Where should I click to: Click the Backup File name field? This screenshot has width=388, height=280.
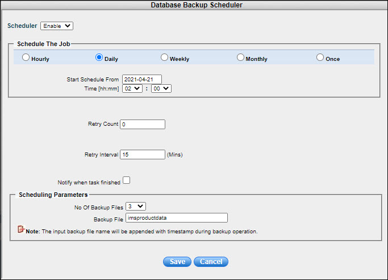(176, 217)
